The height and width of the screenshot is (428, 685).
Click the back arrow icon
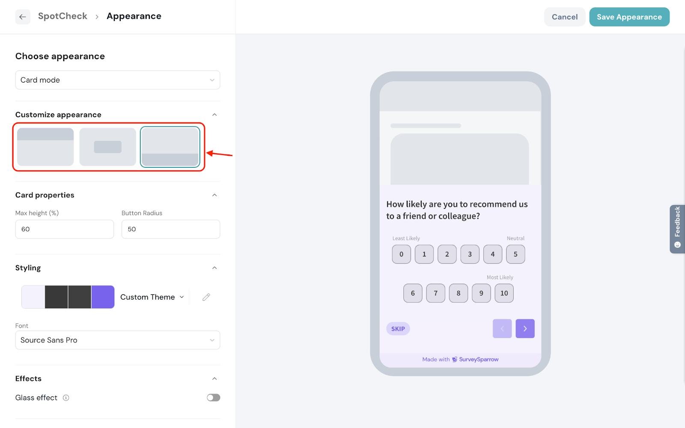click(23, 17)
